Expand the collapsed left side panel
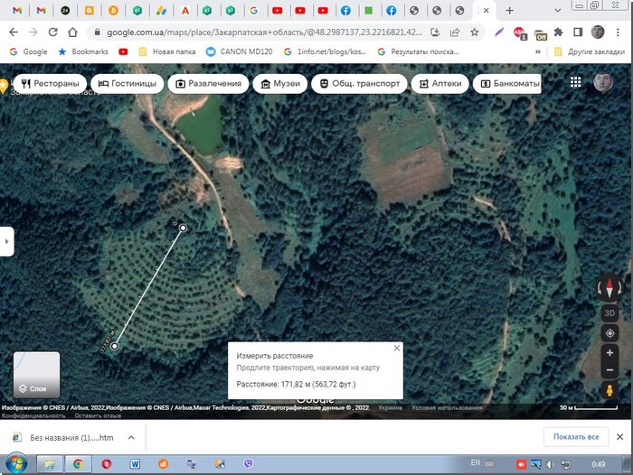 click(5, 241)
